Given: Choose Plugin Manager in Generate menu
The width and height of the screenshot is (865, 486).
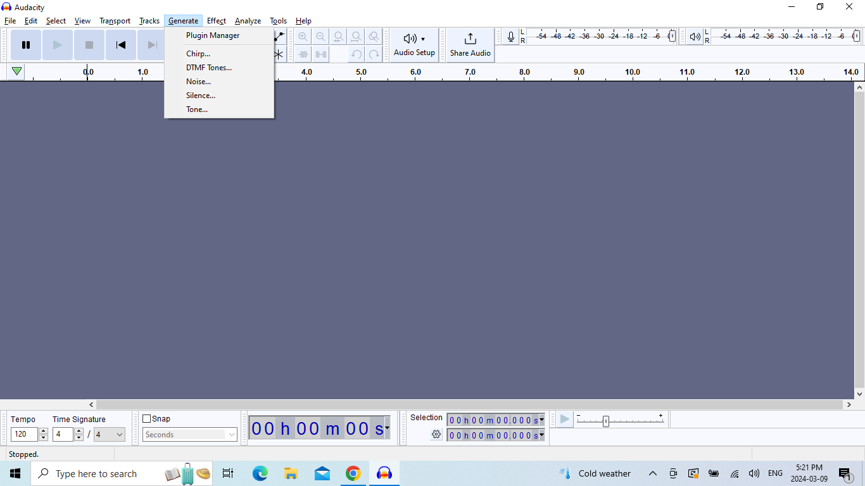Looking at the screenshot, I should pos(213,35).
